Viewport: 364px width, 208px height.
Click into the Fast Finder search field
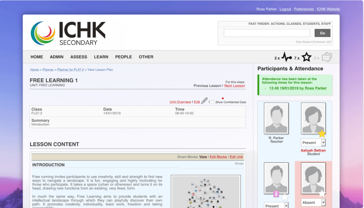pos(267,33)
